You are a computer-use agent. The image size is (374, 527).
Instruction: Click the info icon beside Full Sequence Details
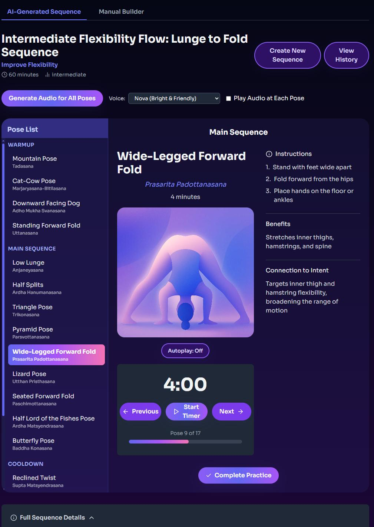pos(14,518)
